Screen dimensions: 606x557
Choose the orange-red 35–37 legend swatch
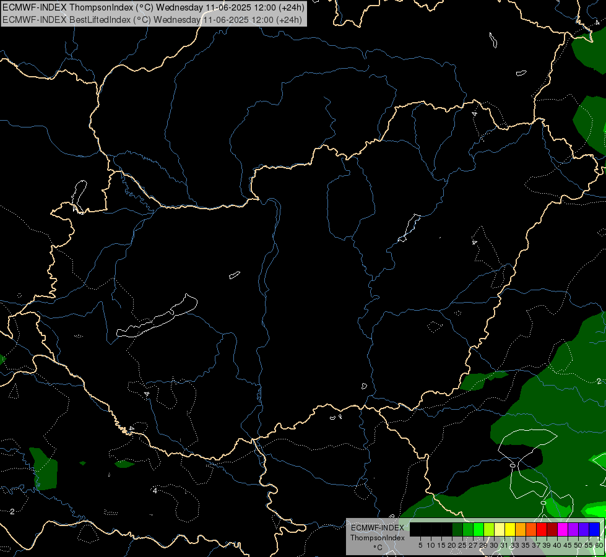pos(531,529)
